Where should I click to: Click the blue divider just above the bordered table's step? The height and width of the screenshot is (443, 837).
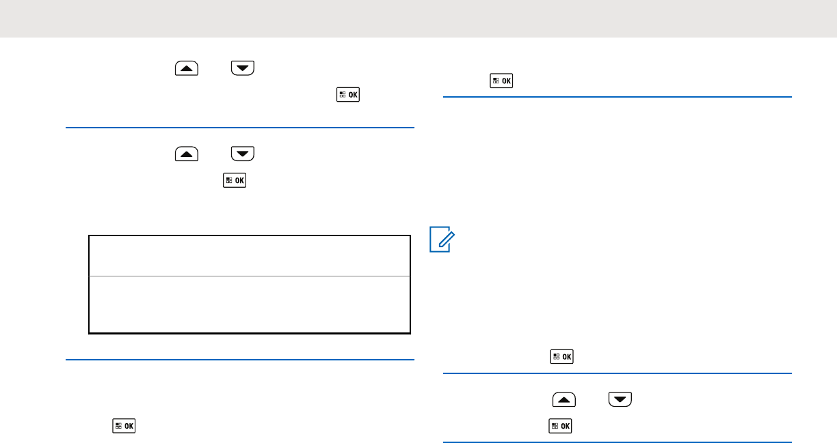240,128
